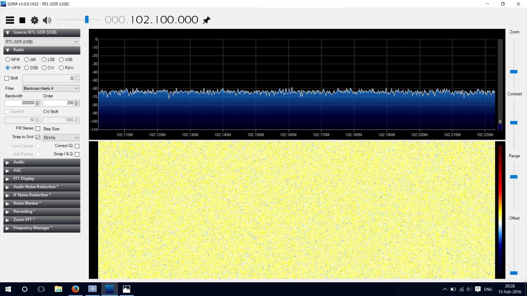Open the configuration gear settings
This screenshot has width=527, height=296.
35,20
